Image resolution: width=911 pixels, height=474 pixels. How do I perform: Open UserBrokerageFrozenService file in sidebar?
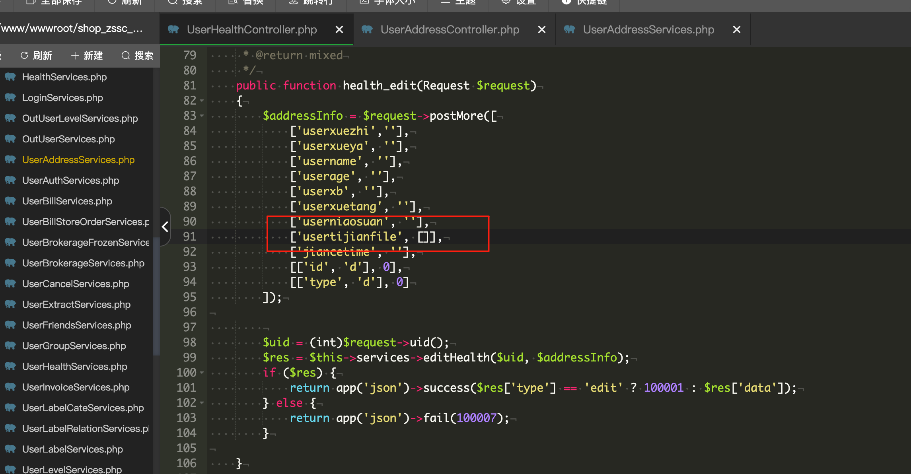coord(86,242)
